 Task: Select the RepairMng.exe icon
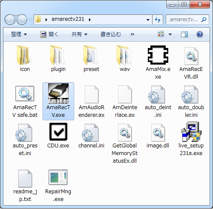[x=58, y=177]
